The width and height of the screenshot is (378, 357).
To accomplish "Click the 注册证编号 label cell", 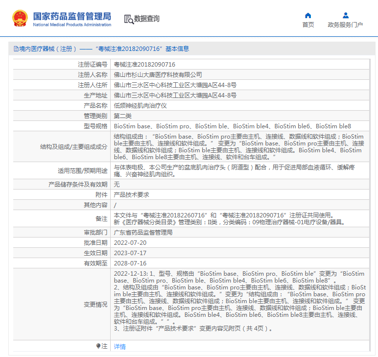I will pos(93,65).
